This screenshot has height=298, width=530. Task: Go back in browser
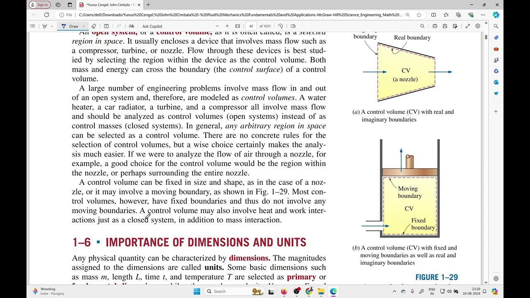pos(34,15)
